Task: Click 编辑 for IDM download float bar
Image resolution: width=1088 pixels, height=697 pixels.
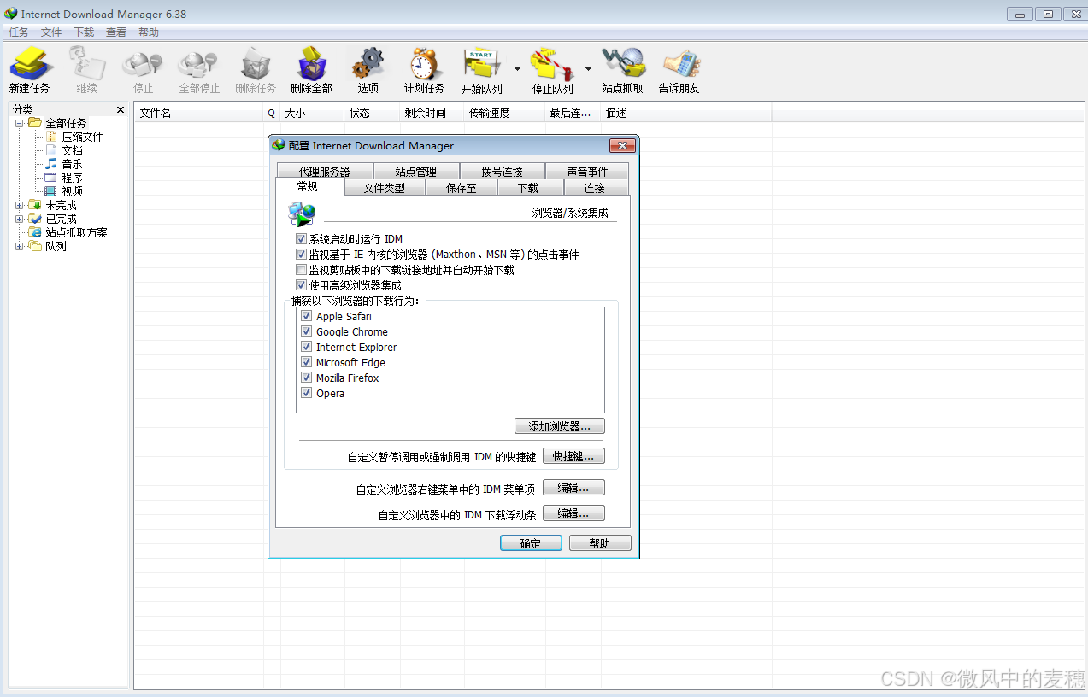Action: pyautogui.click(x=573, y=513)
